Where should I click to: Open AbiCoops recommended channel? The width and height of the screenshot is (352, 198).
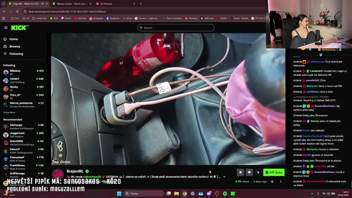click(23, 127)
